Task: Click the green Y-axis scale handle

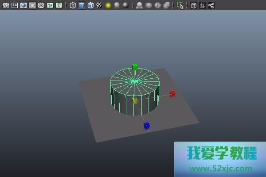Action: pos(135,66)
